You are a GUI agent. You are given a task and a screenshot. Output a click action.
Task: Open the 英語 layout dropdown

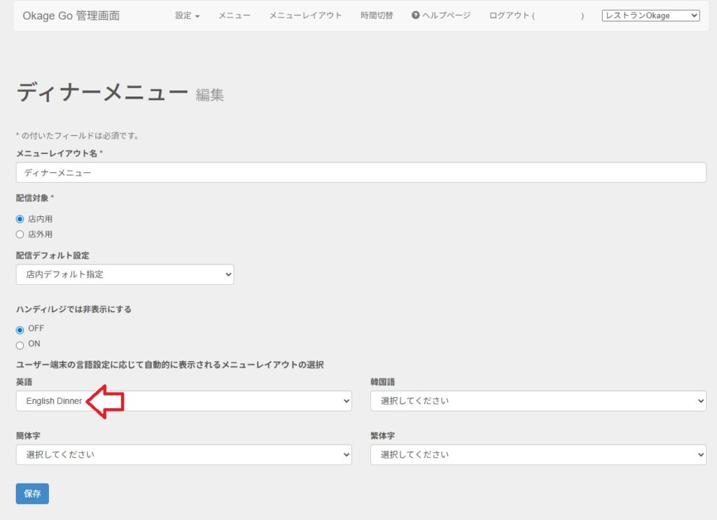pyautogui.click(x=183, y=401)
